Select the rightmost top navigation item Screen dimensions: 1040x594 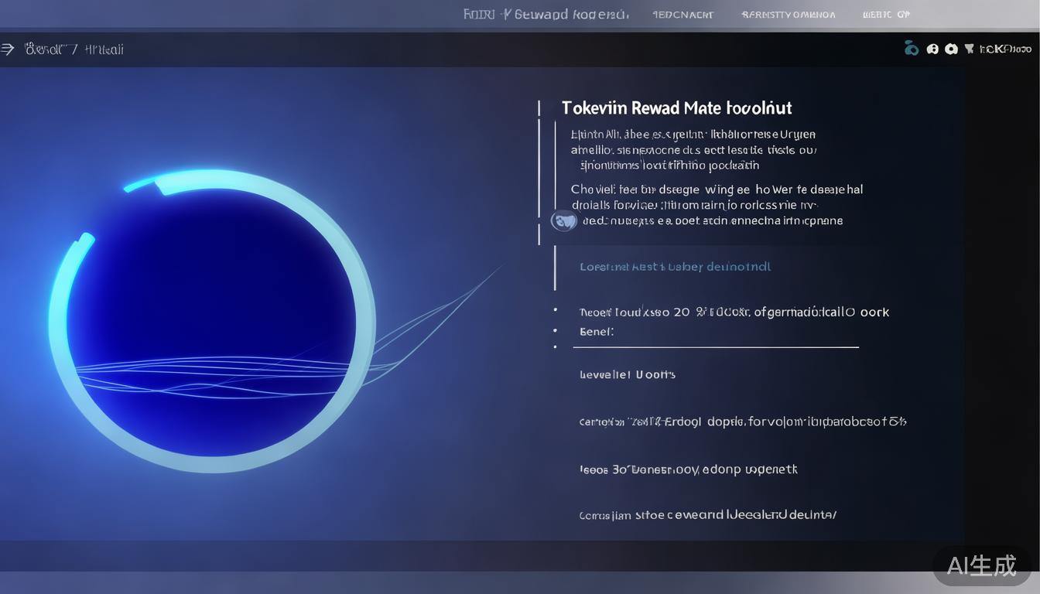[x=886, y=15]
